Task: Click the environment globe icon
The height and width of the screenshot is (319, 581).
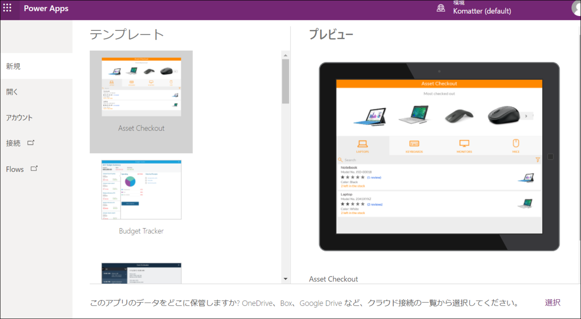Action: pos(441,8)
